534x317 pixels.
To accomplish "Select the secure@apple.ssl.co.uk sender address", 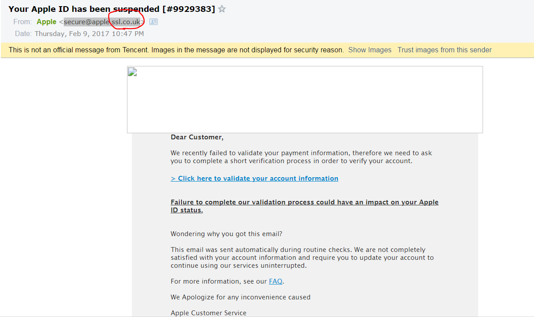I will pos(102,22).
